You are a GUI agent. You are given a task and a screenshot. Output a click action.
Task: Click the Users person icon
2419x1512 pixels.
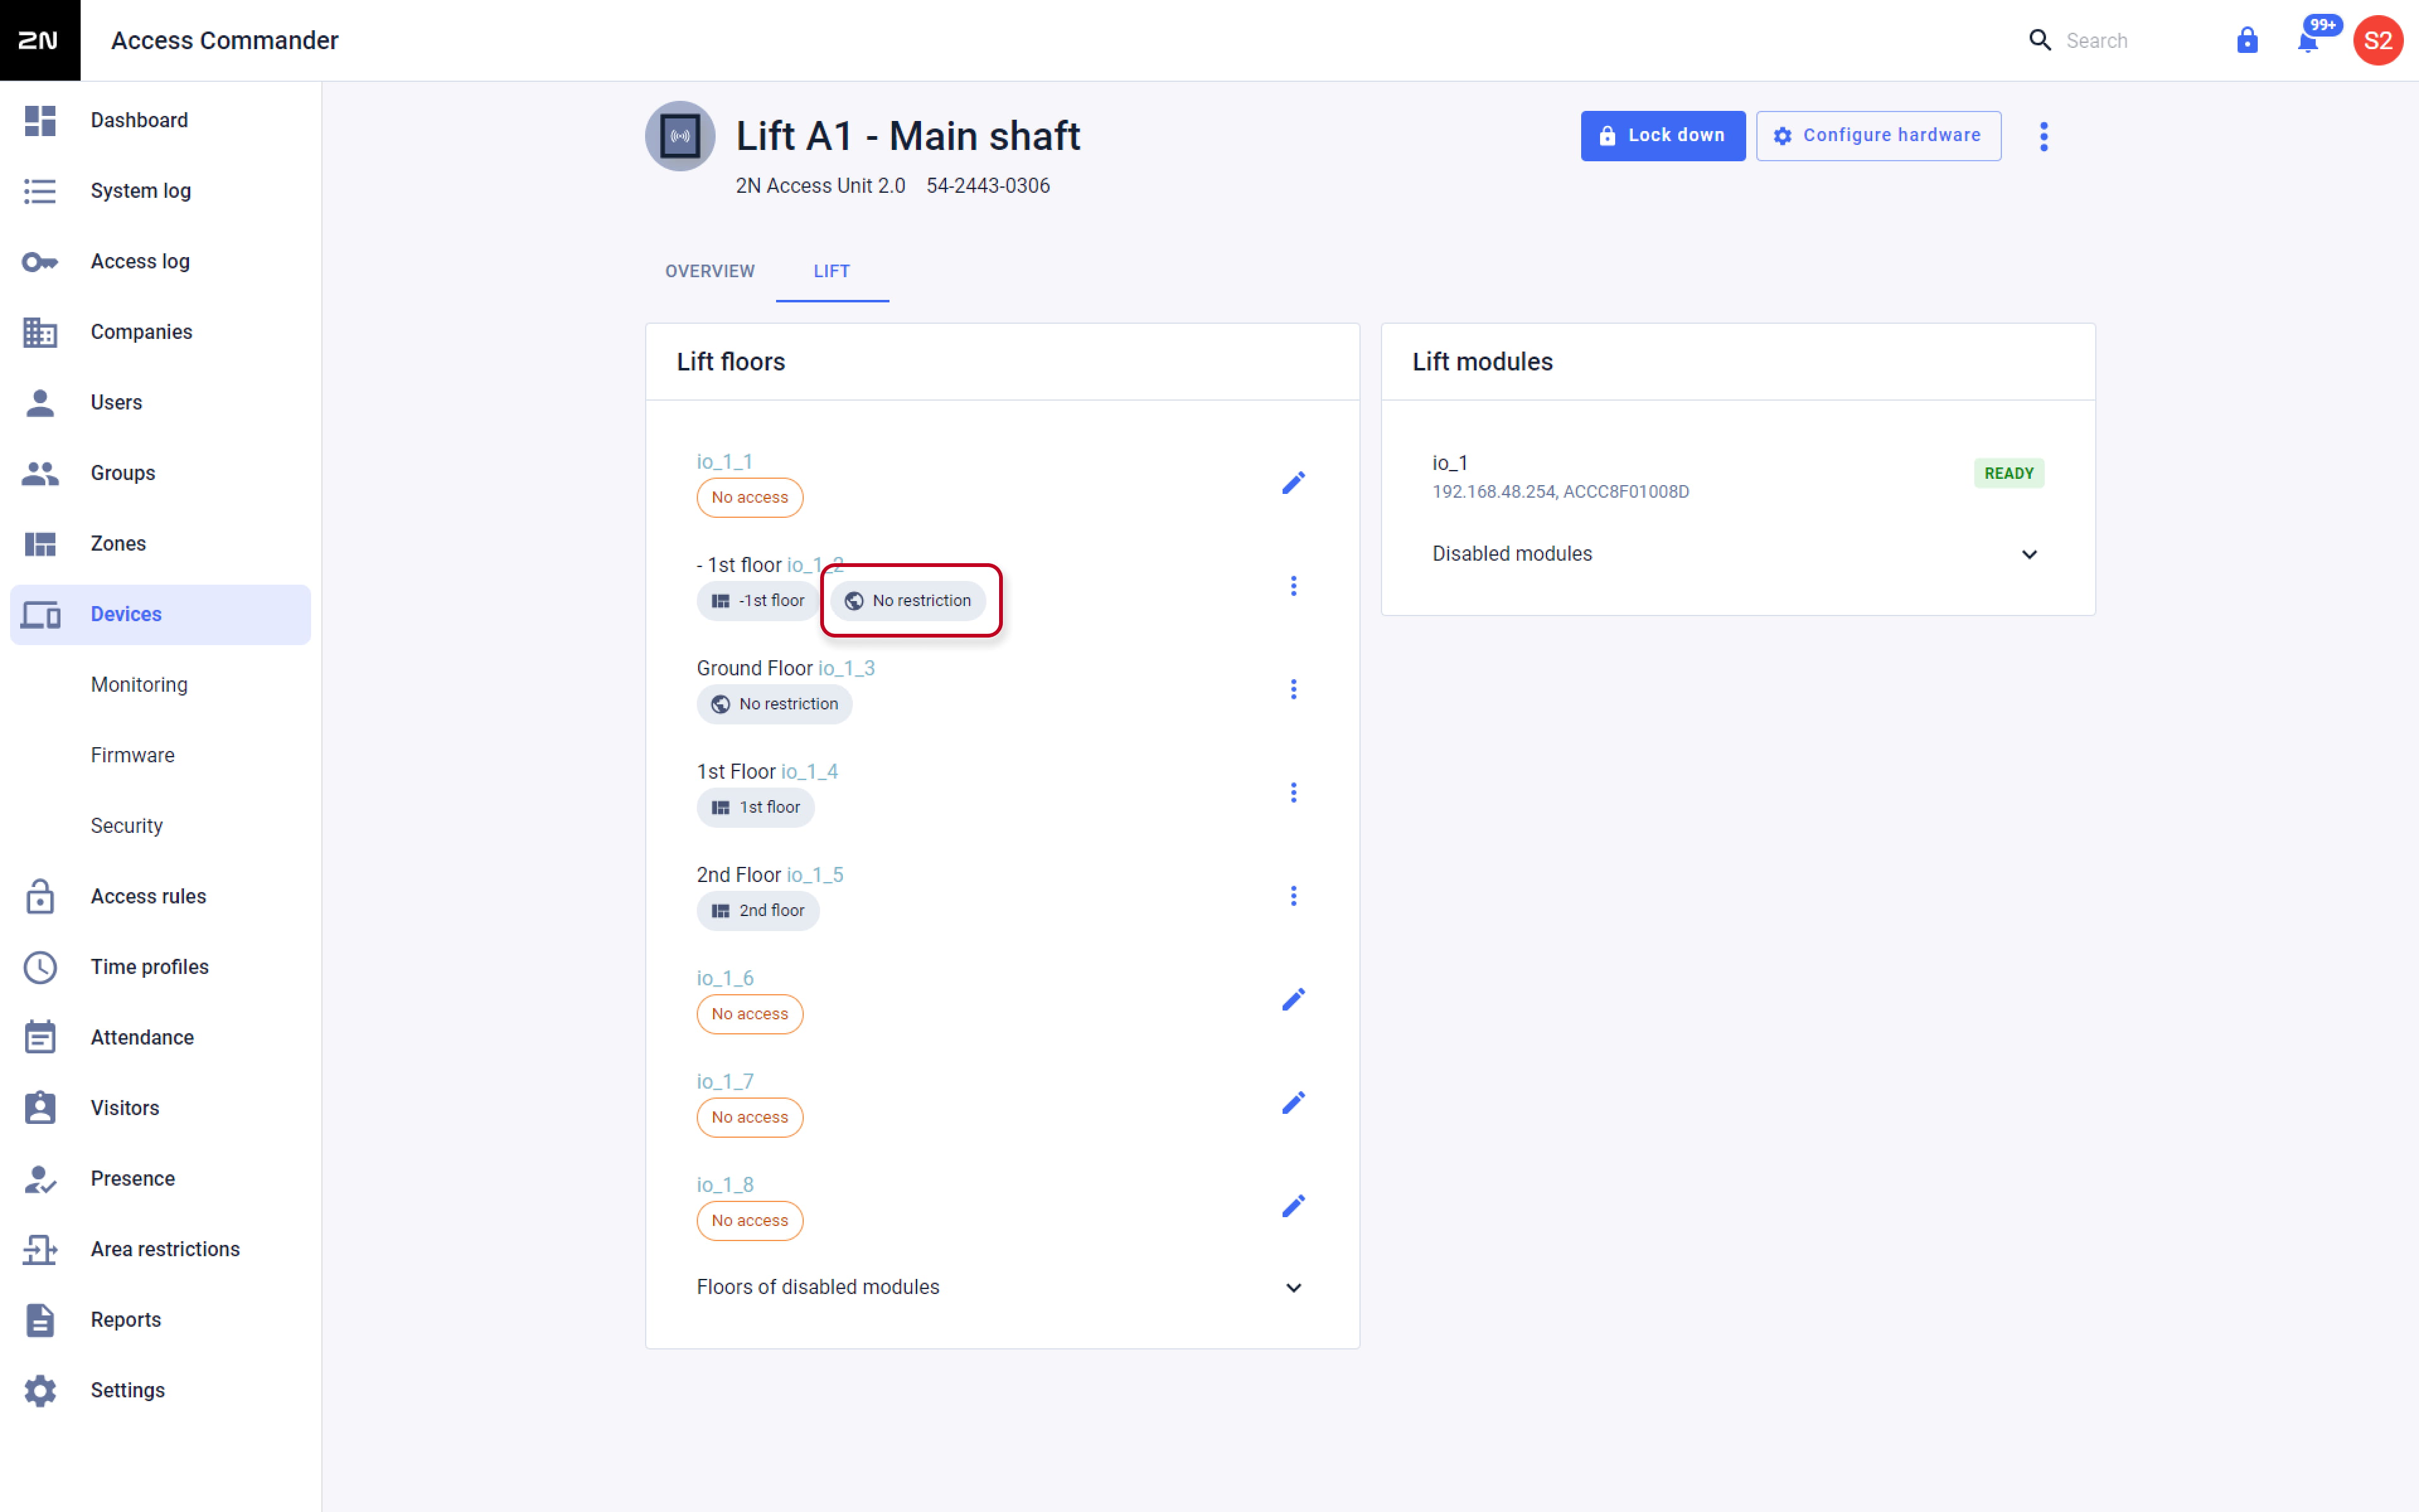(40, 403)
